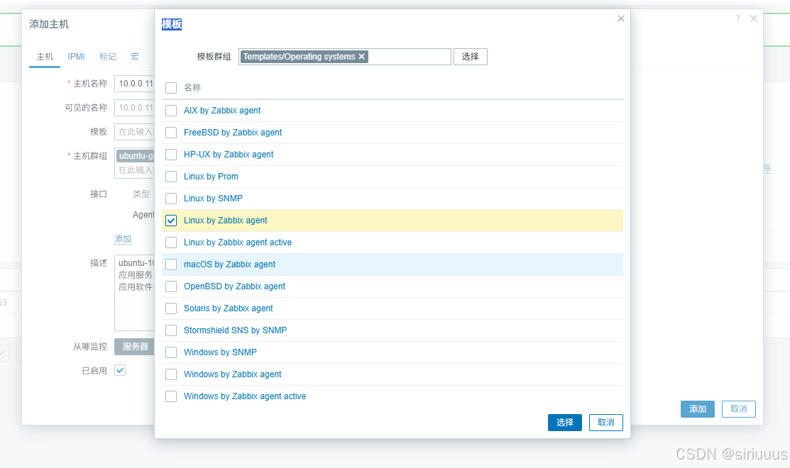Check the Windows by SNMP checkbox
The image size is (790, 468).
coord(171,352)
